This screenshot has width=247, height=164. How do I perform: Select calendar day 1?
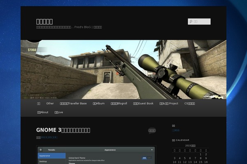tap(201, 155)
